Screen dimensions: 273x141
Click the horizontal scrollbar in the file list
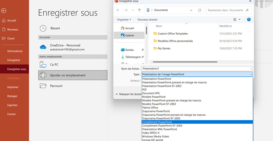pos(185,62)
